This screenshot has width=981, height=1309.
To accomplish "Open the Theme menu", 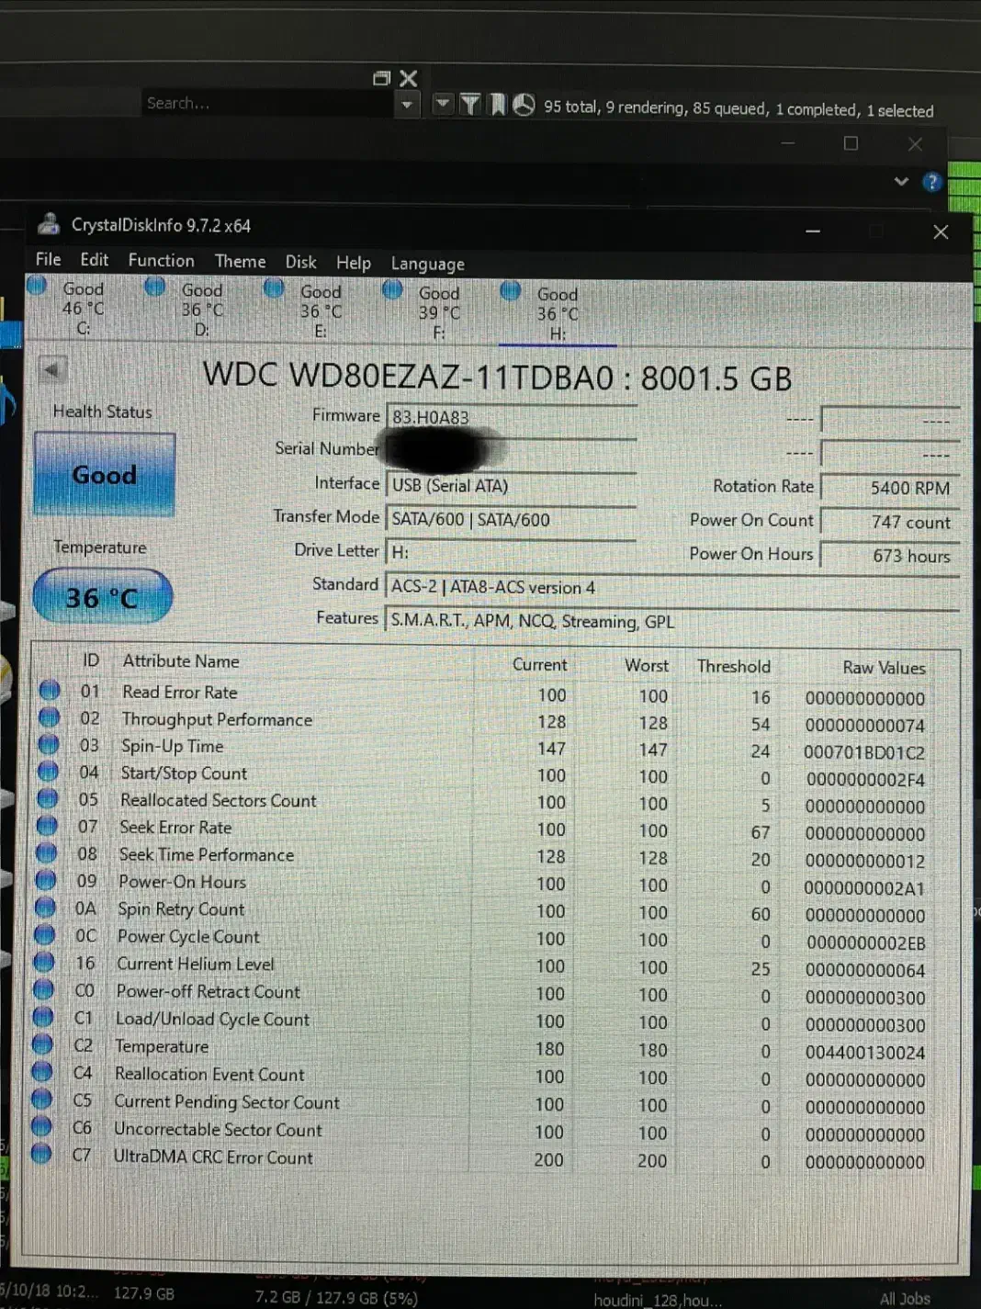I will (x=240, y=262).
